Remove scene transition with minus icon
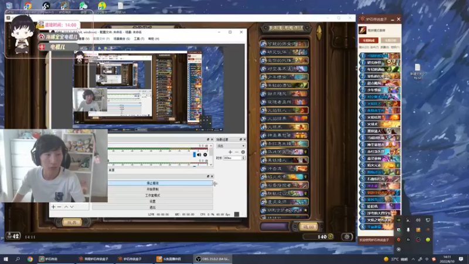Image resolution: width=469 pixels, height=264 pixels. coord(237,152)
